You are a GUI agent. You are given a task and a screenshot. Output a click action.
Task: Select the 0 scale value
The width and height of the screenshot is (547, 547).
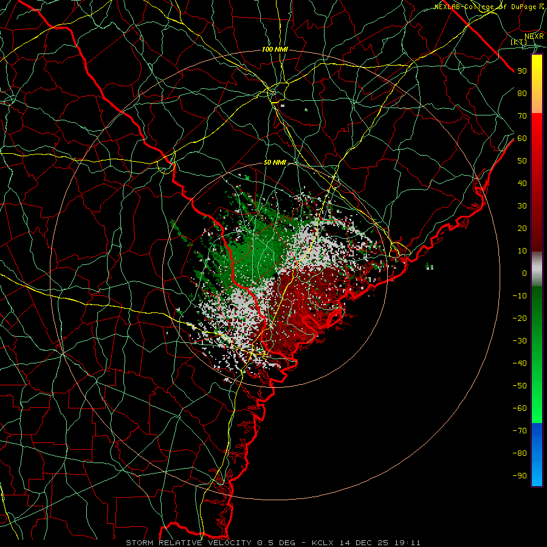pos(525,273)
